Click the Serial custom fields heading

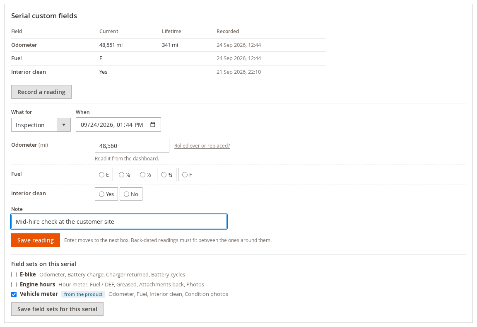point(44,16)
